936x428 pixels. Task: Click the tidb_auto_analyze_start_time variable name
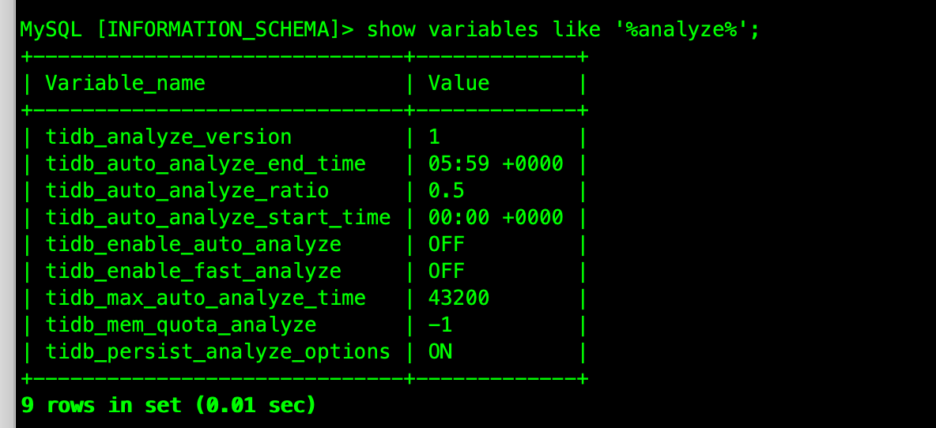[218, 217]
